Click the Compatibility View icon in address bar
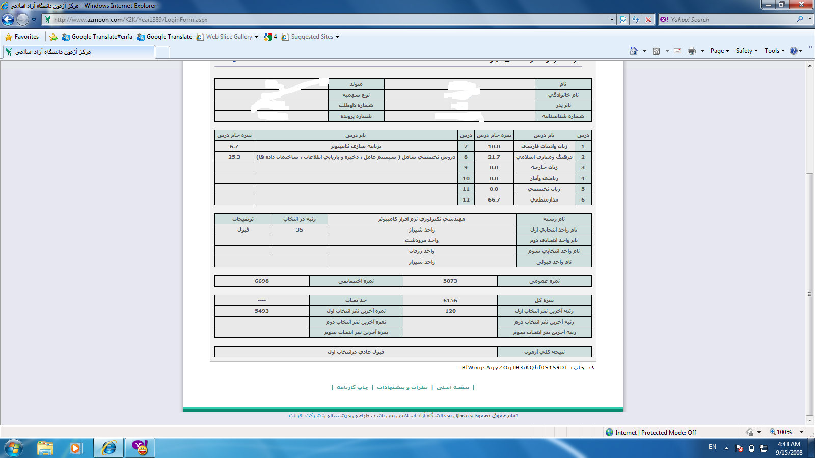This screenshot has height=458, width=815. pyautogui.click(x=623, y=20)
